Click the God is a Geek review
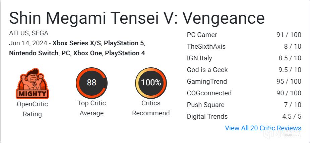Image resolution: width=310 pixels, height=143 pixels. coord(244,70)
